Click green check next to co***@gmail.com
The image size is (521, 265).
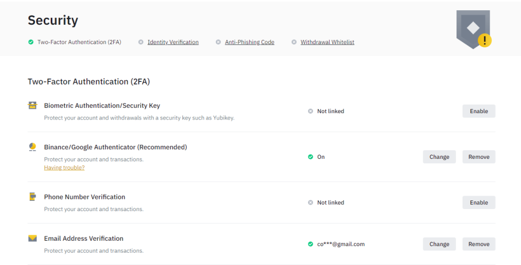310,244
